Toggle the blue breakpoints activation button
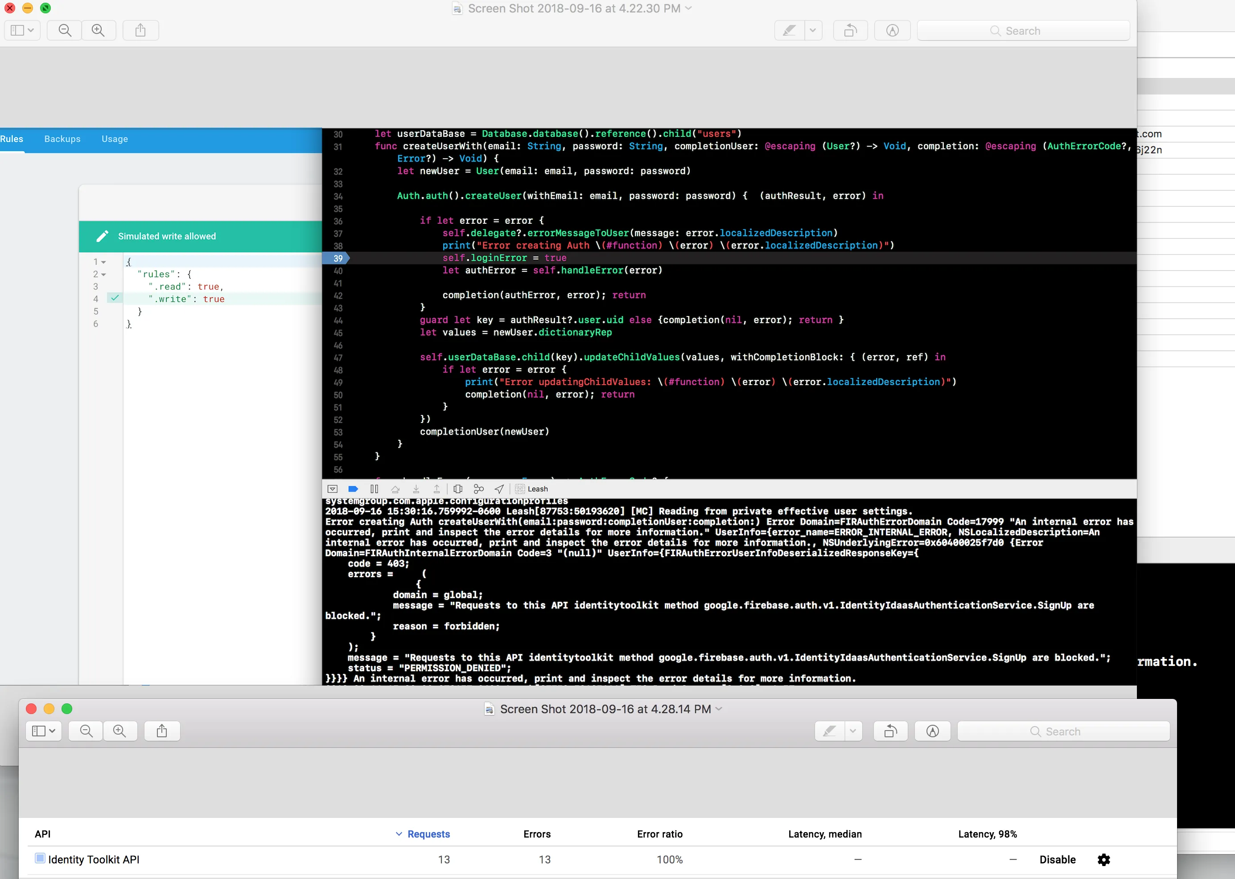The width and height of the screenshot is (1235, 879). 353,489
